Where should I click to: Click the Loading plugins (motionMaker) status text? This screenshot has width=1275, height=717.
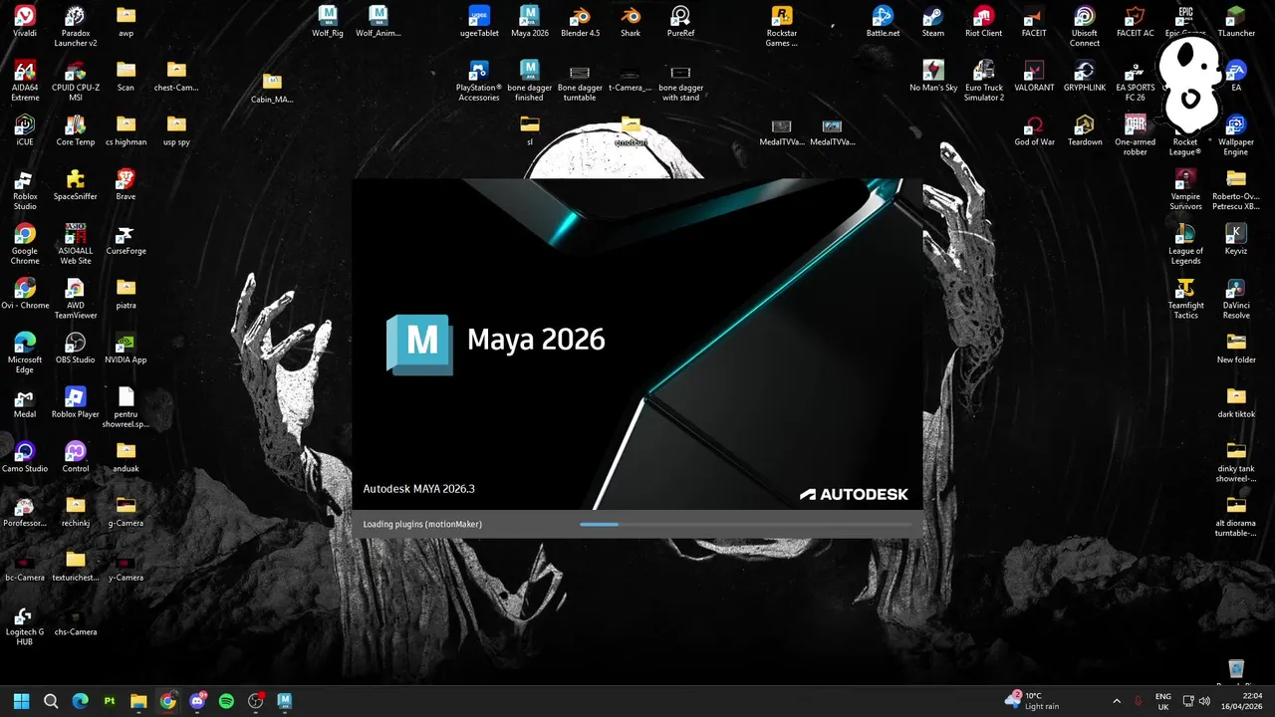pos(422,524)
